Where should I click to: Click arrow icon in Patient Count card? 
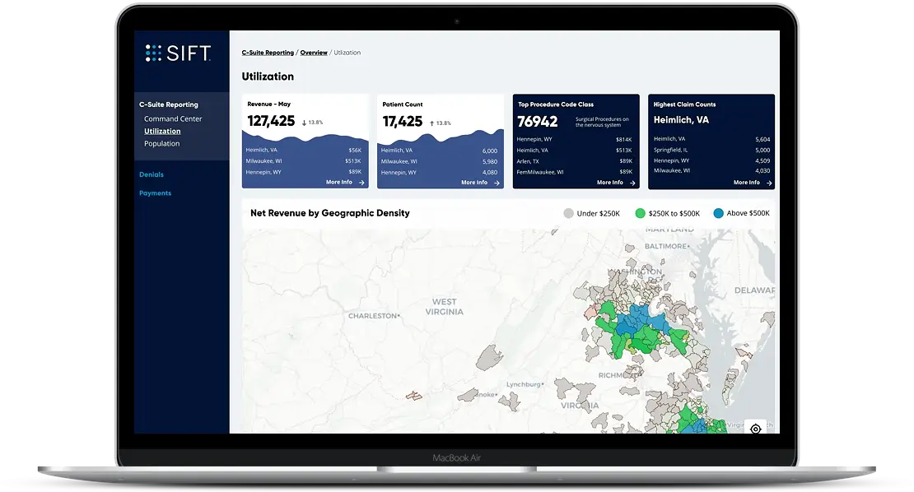(497, 183)
